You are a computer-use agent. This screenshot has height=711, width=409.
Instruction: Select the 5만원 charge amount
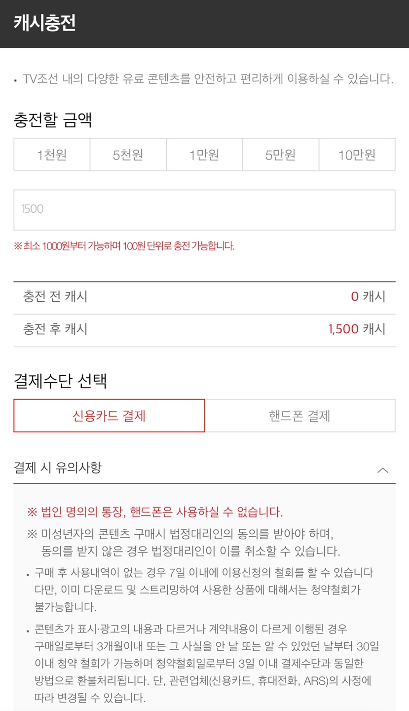[x=281, y=154]
